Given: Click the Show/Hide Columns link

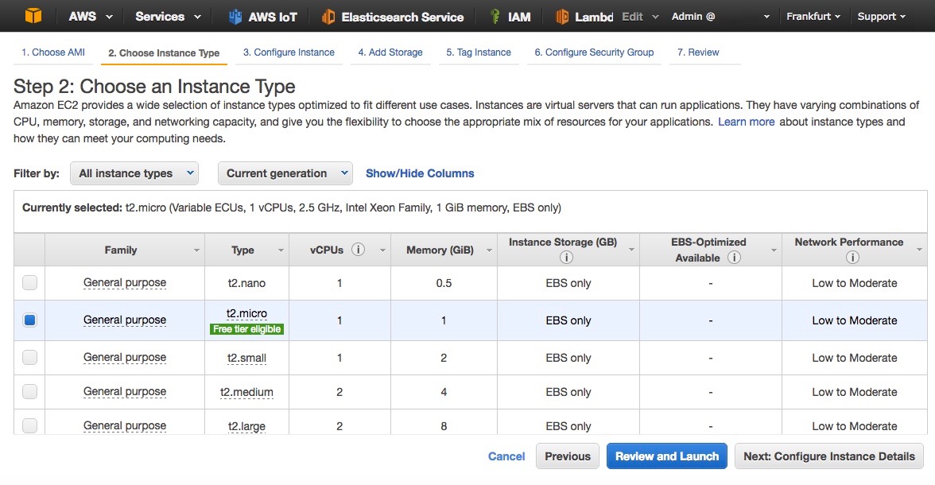Looking at the screenshot, I should click(x=420, y=173).
